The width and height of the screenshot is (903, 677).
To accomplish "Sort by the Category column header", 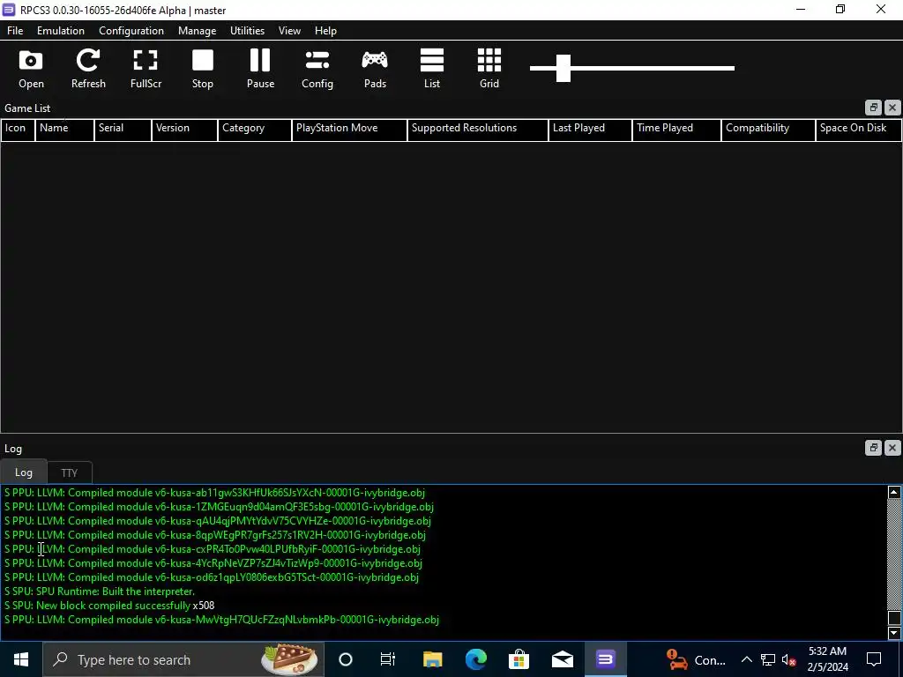I will tap(255, 129).
